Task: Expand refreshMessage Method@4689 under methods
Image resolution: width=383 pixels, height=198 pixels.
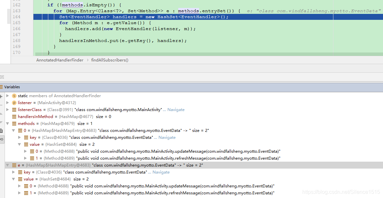Action: pyautogui.click(x=25, y=158)
